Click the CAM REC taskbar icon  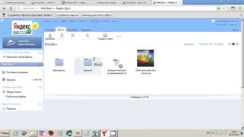[42, 133]
